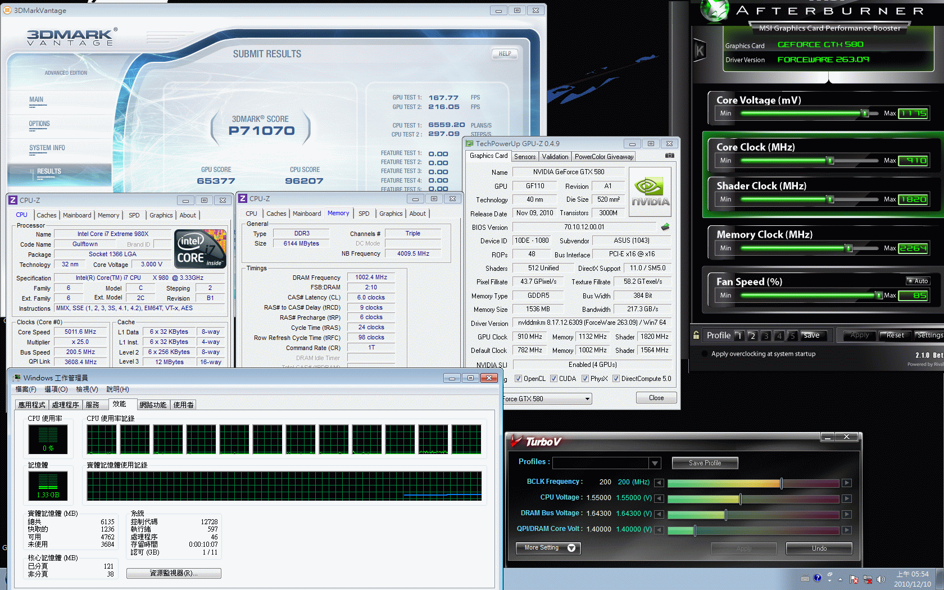Click the GPU-Z title bar icon
Viewport: 944px width, 590px height.
470,143
